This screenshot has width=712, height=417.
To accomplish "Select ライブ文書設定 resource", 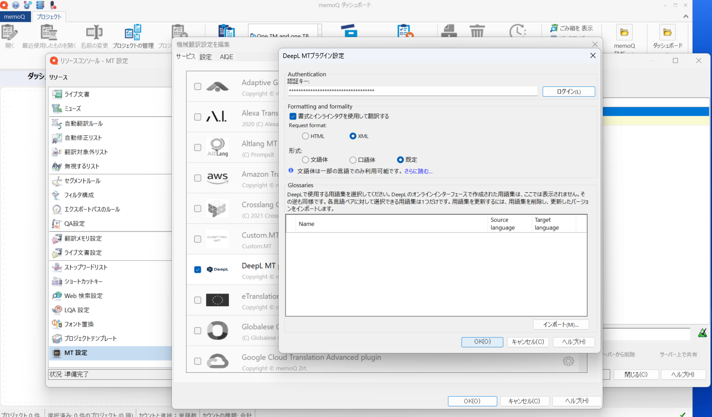I will click(x=110, y=253).
